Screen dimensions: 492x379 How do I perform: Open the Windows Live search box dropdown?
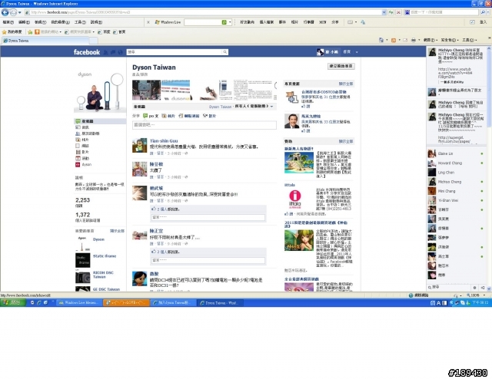click(x=230, y=22)
